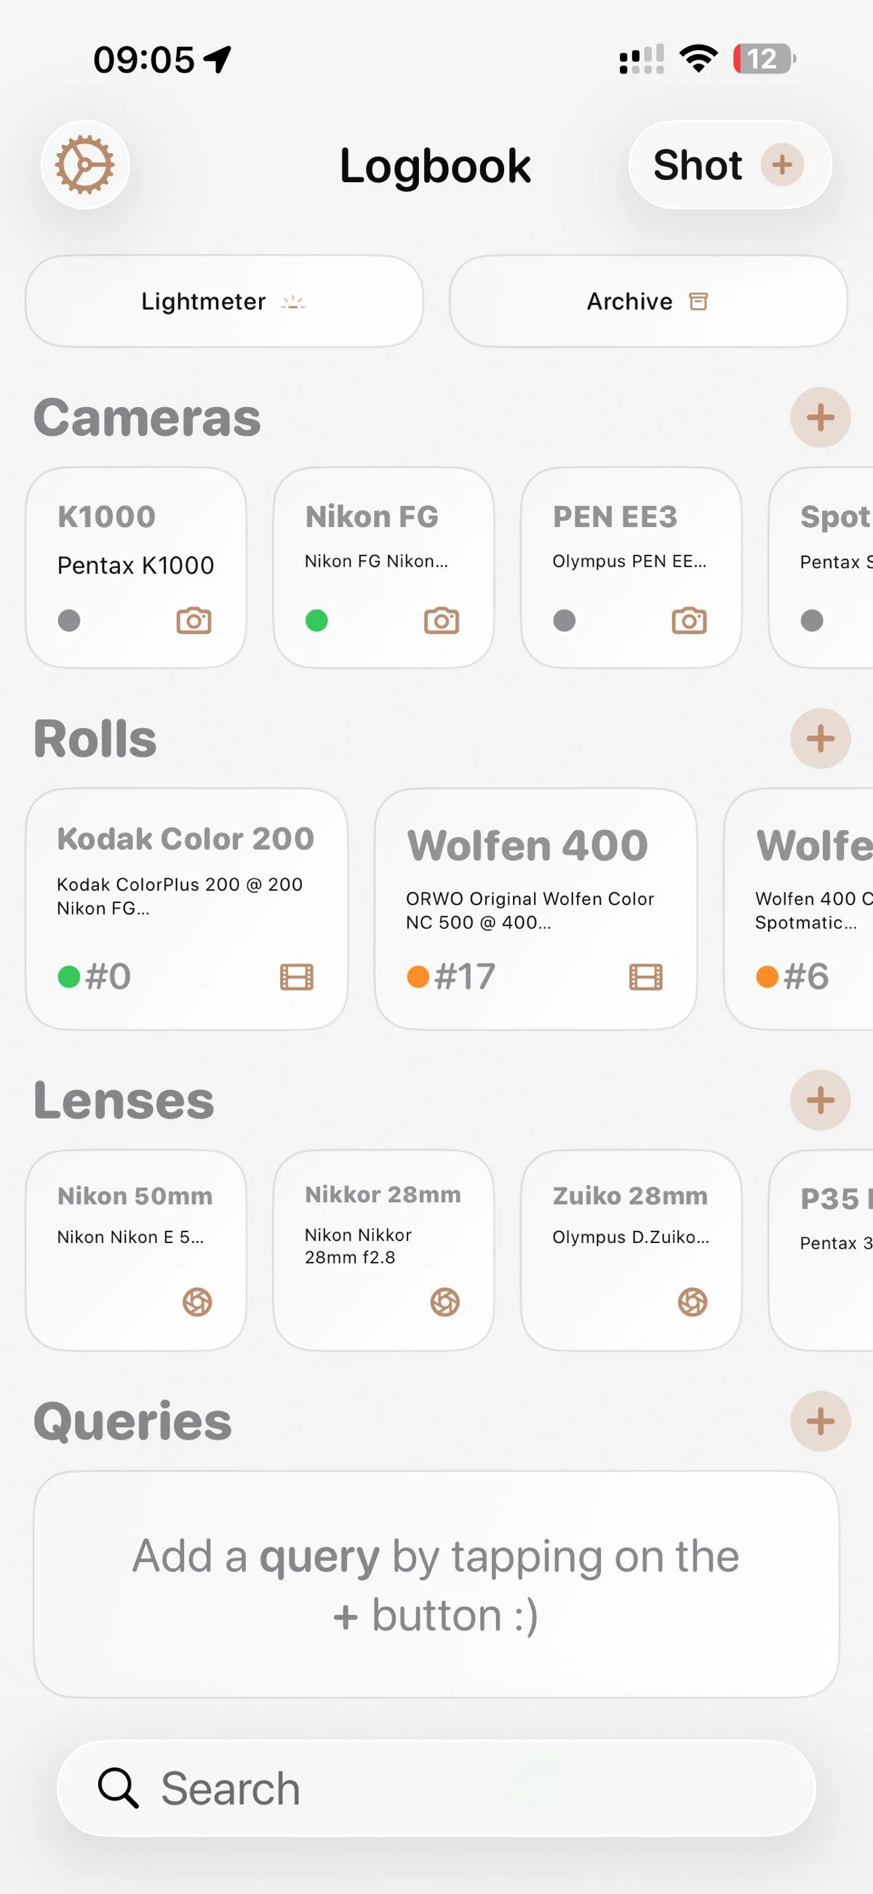873x1894 pixels.
Task: Tap aperture icon on Zuiko 28mm card
Action: (x=693, y=1302)
